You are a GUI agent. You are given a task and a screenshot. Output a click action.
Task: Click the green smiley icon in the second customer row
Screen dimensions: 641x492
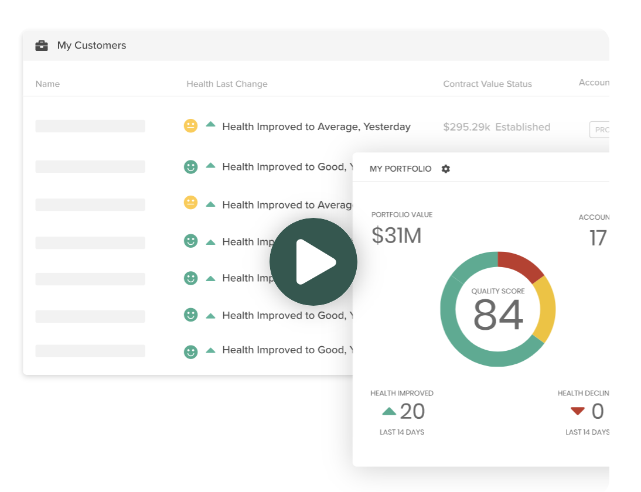190,167
